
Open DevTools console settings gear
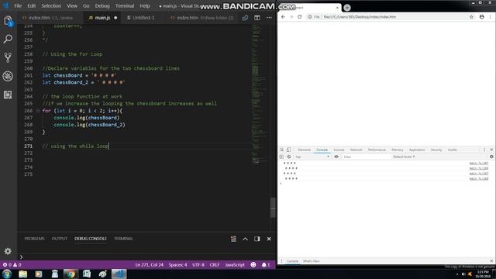(491, 157)
